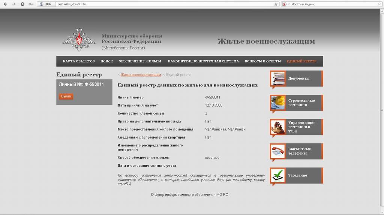
Task: Select the Единый реестр navigation tab
Action: 301,61
